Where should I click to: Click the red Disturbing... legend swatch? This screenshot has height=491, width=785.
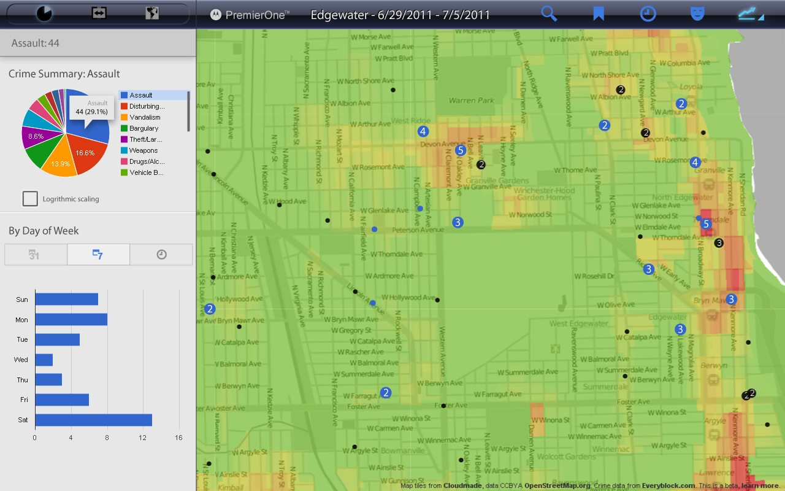[x=124, y=106]
